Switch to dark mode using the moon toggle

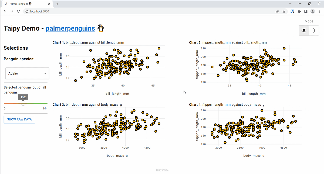[x=313, y=31]
